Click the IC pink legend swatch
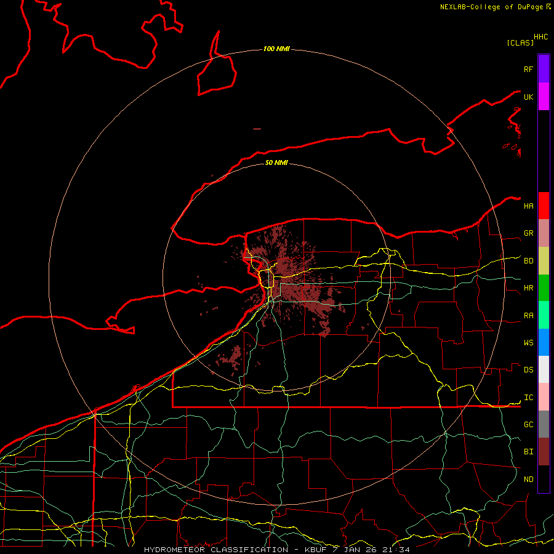This screenshot has width=554, height=554. (x=544, y=397)
